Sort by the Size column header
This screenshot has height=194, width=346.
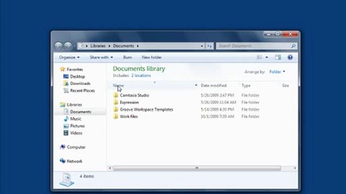(285, 85)
